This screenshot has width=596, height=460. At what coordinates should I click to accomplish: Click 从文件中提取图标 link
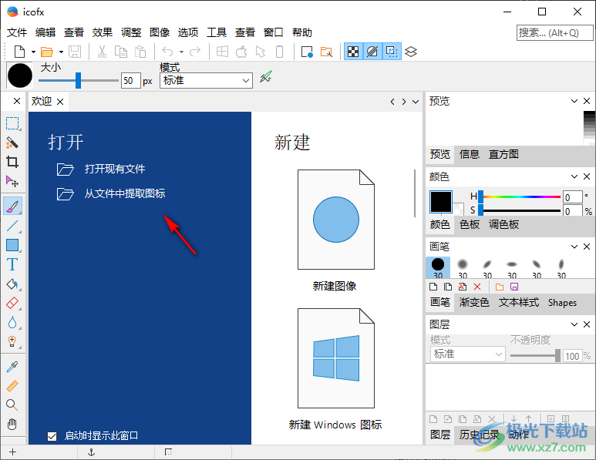(x=125, y=193)
